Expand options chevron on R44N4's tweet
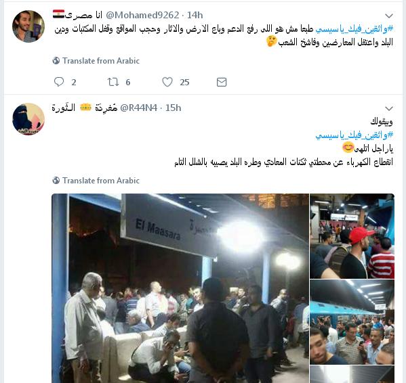The width and height of the screenshot is (406, 383). click(389, 108)
